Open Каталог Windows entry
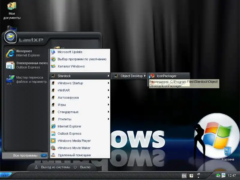Image resolution: width=240 pixels, height=180 pixels. 80,66
